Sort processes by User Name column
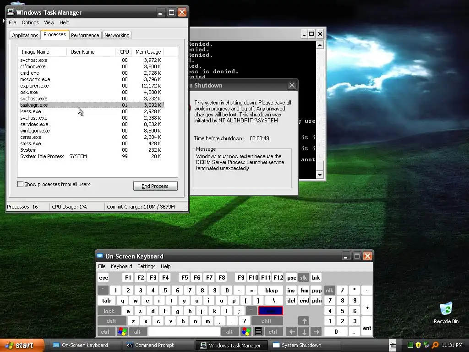The image size is (469, 352). click(91, 52)
